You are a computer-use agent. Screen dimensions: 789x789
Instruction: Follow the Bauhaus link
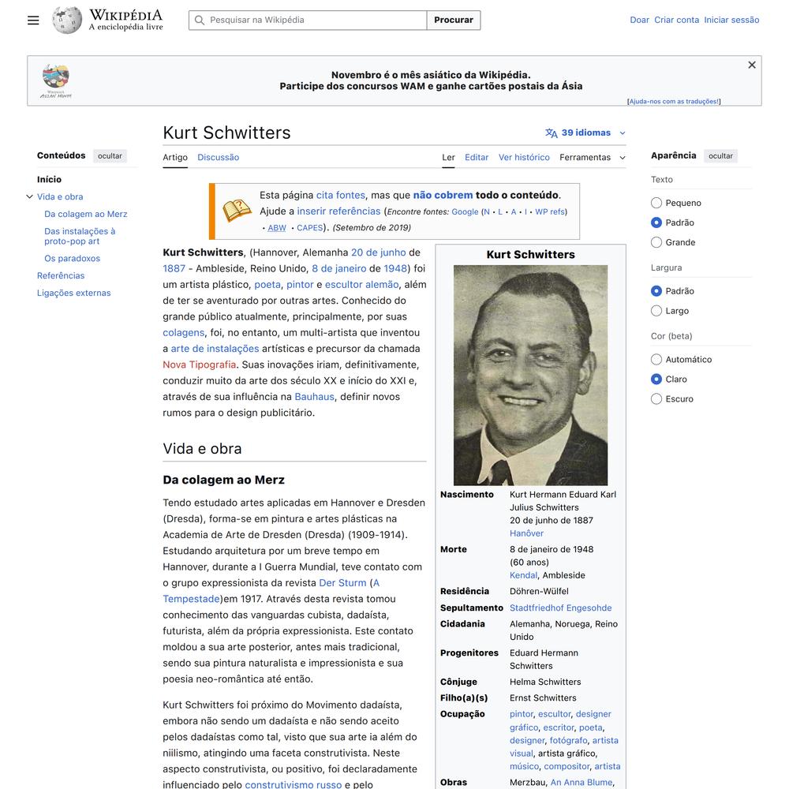tap(314, 396)
